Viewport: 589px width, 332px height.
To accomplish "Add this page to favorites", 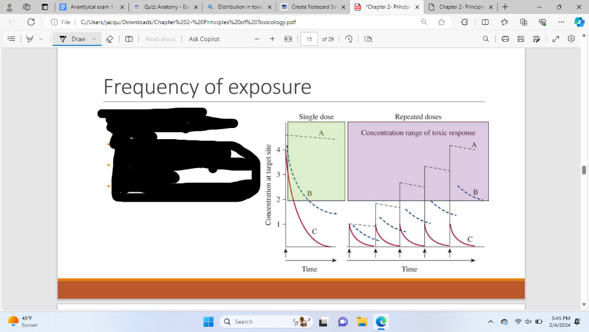I will point(442,22).
